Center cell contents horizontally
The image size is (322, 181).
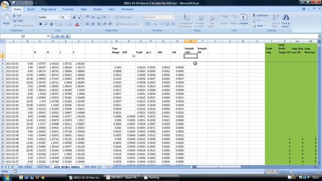coord(93,24)
